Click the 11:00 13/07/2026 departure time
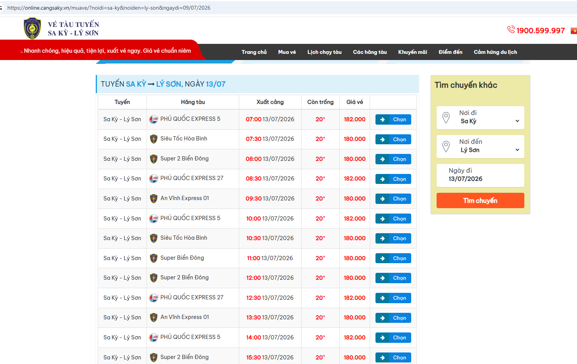577x364 pixels. pyautogui.click(x=270, y=258)
